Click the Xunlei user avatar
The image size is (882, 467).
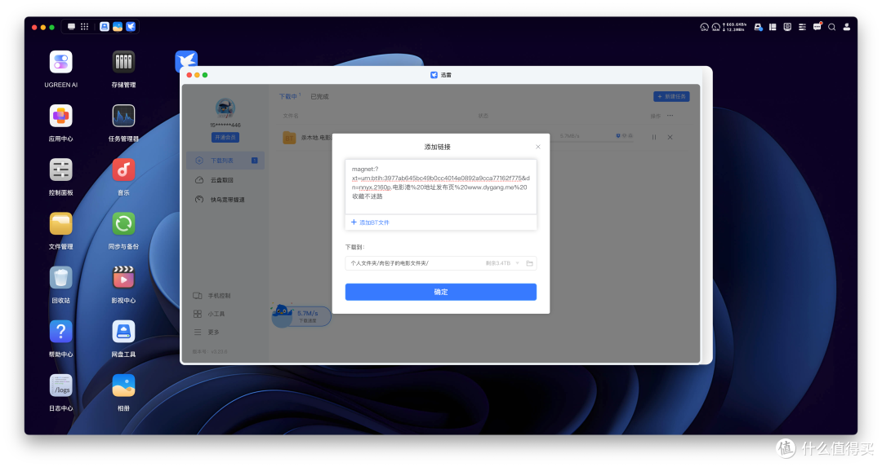pos(225,108)
